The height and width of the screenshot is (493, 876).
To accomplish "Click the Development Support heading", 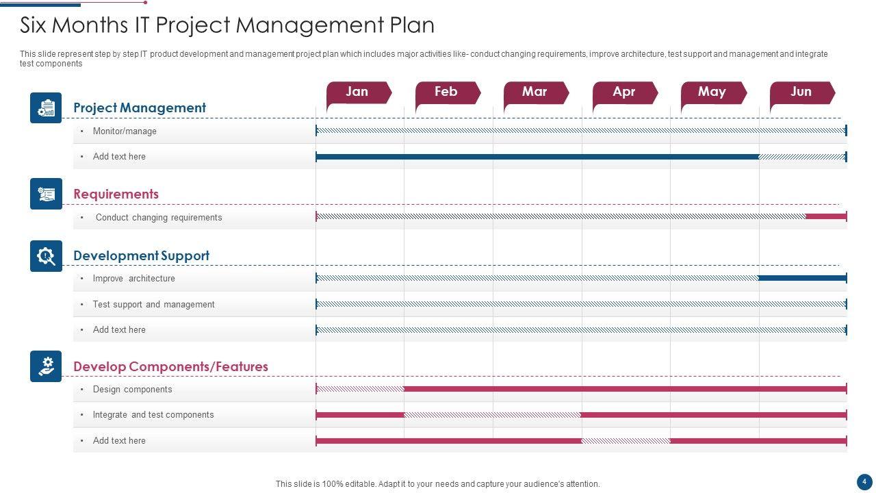I will tap(141, 256).
